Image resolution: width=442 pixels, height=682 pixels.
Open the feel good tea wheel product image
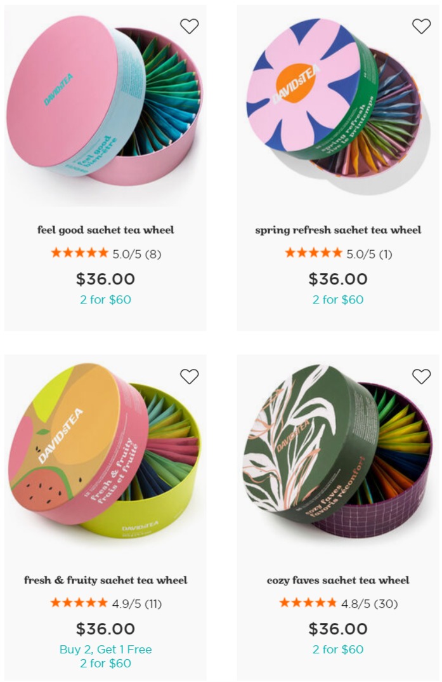[x=105, y=101]
